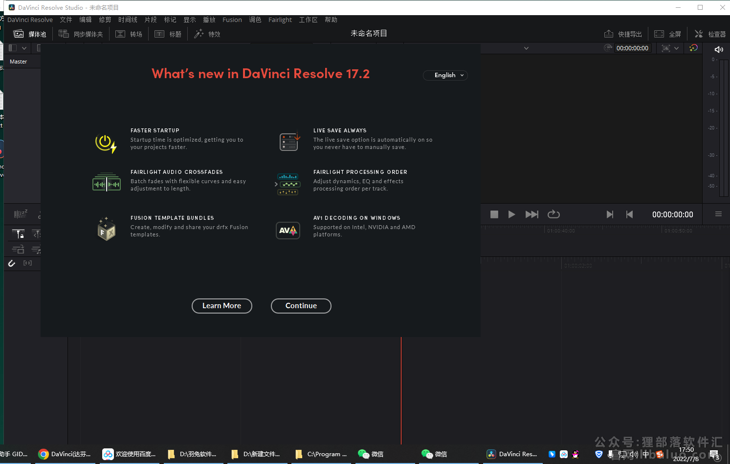730x464 pixels.
Task: Open the 同步媒体夹 sync bin
Action: 81,34
